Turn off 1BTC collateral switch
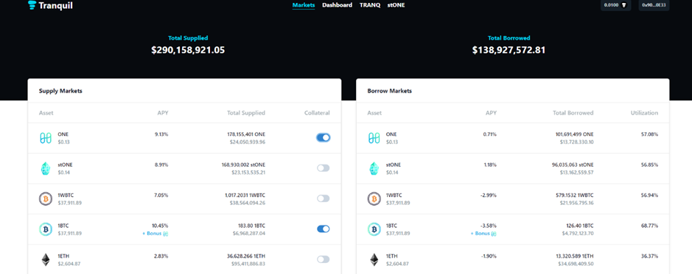Viewport: 692px width, 274px height. (323, 228)
